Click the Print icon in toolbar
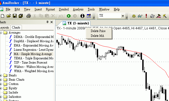The image size is (169, 101). 29,16
